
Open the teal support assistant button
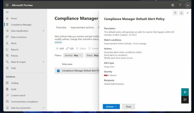pyautogui.click(x=185, y=92)
